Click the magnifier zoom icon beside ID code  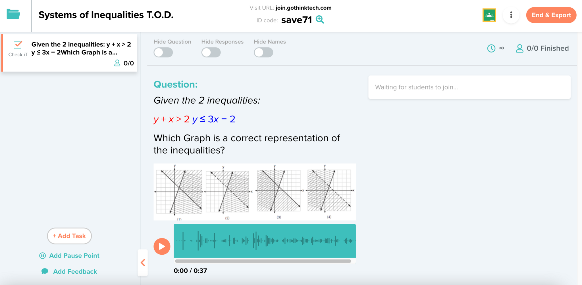click(320, 20)
